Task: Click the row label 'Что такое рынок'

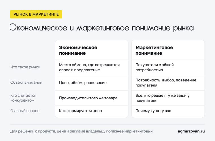Action: (x=25, y=67)
